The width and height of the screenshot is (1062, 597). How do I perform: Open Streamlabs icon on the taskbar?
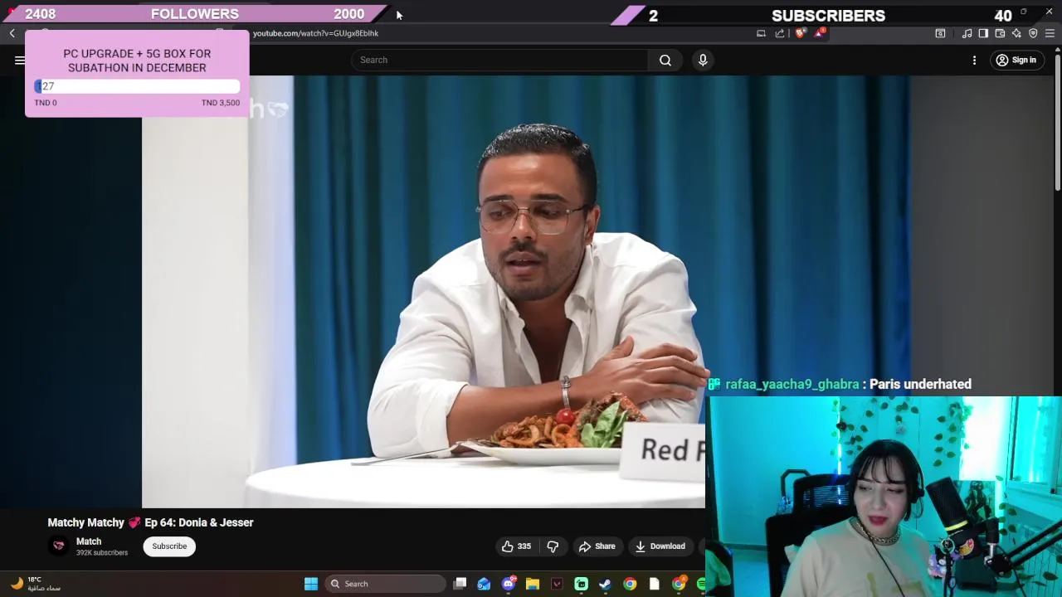(582, 584)
